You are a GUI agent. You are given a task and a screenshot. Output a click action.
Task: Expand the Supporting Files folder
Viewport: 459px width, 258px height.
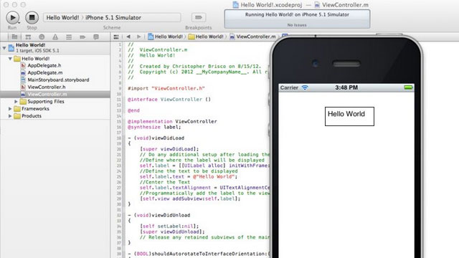tap(16, 102)
